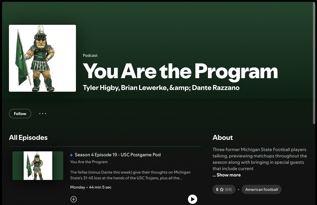
Task: Click the About heading
Action: tap(223, 138)
